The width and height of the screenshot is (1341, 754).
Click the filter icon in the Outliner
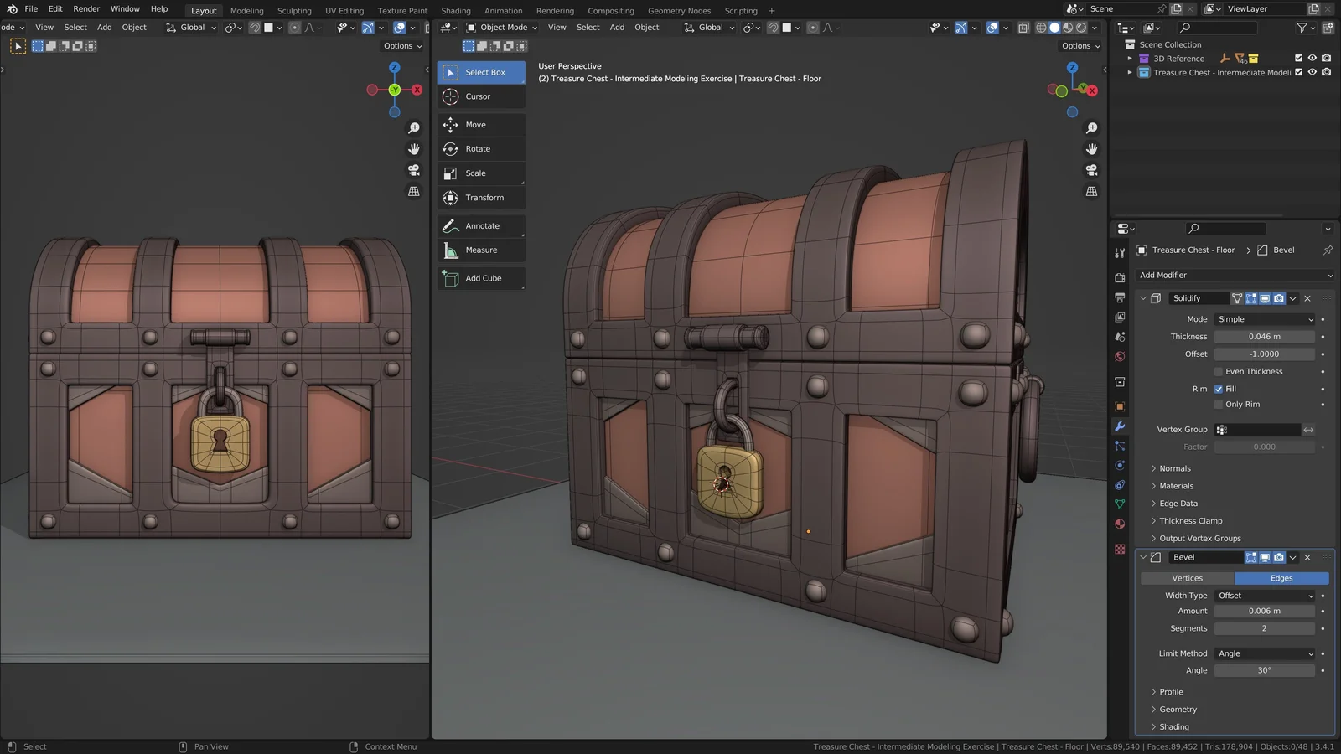click(1304, 28)
